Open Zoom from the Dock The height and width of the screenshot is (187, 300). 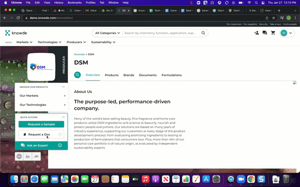pyautogui.click(x=241, y=179)
